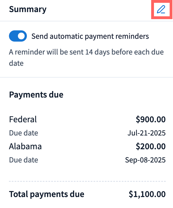
Task: Click the 'Due date' label under Alabama
Action: [24, 160]
